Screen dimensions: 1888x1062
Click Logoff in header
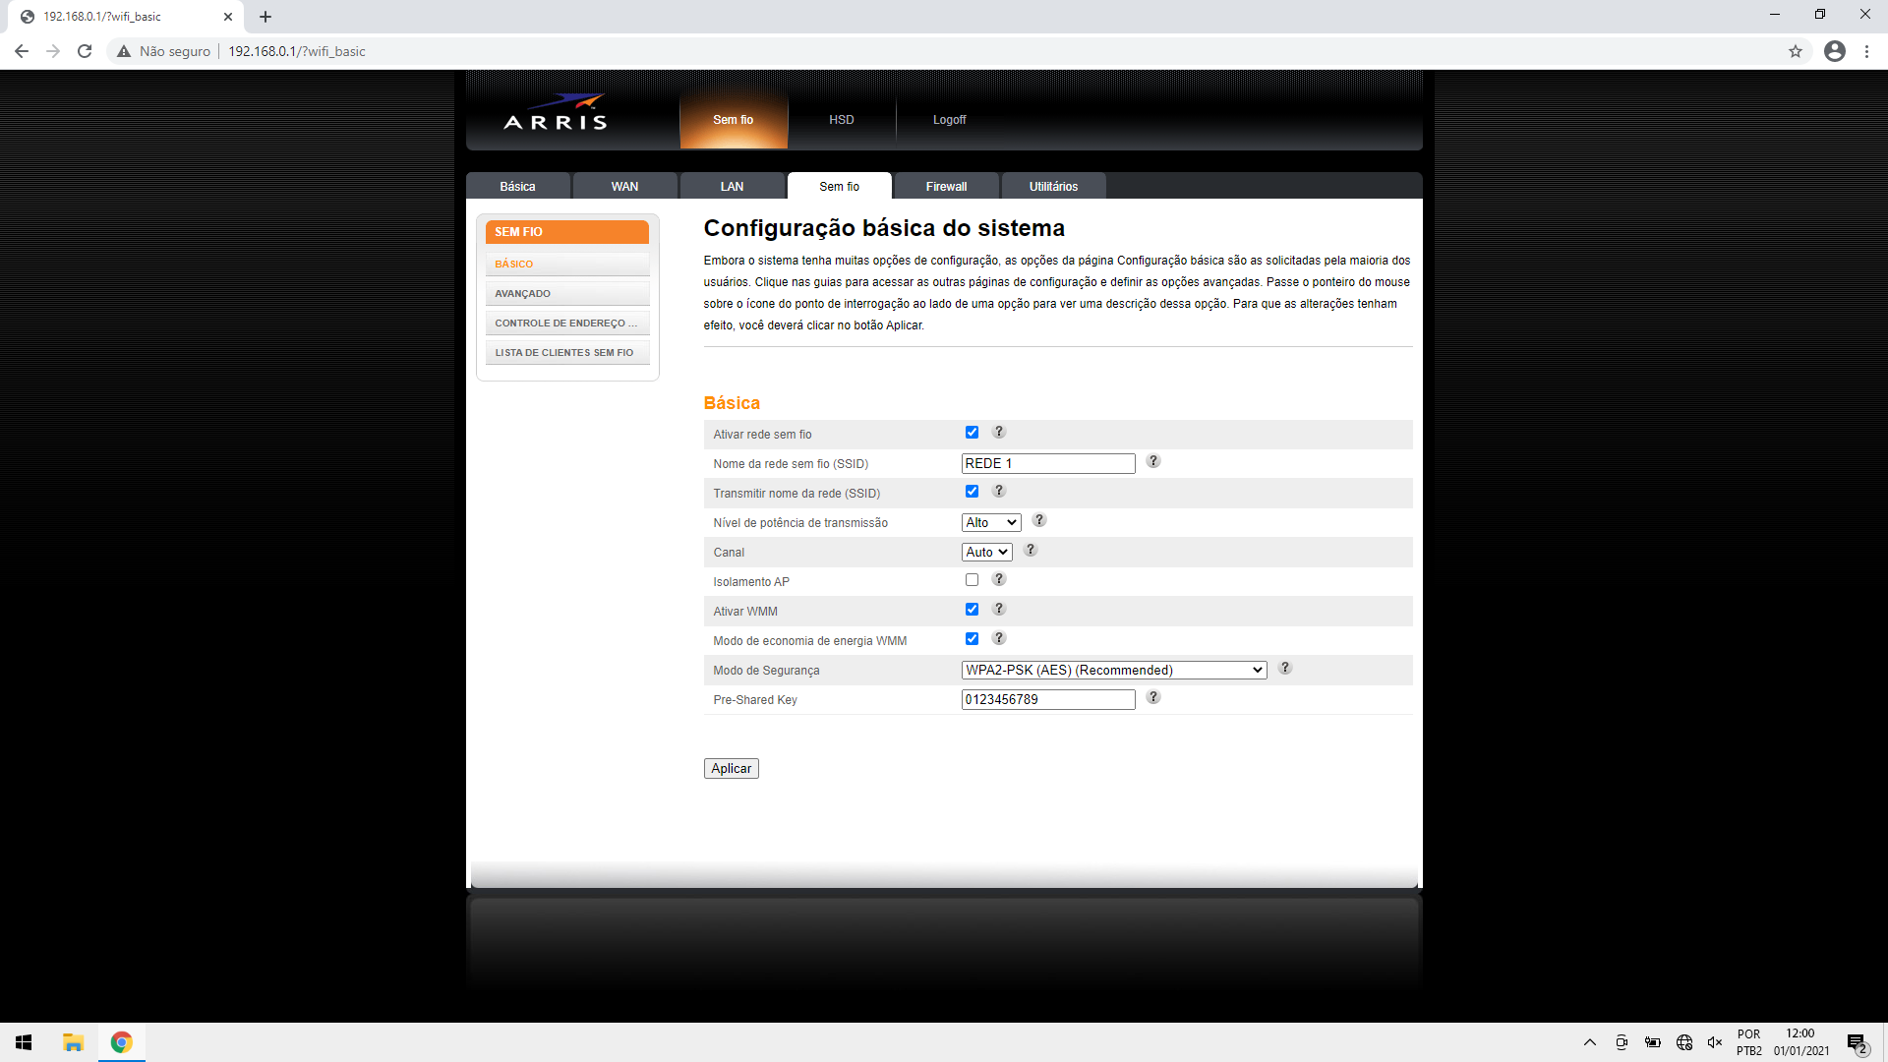point(950,119)
